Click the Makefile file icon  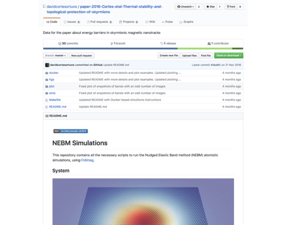[x=47, y=100]
